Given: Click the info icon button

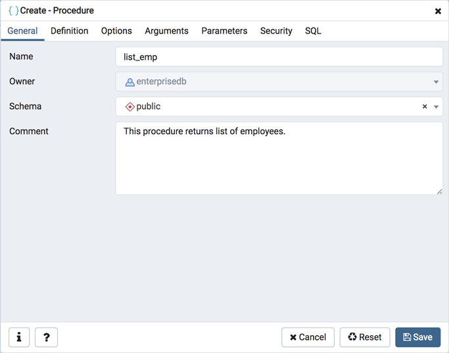Looking at the screenshot, I should point(19,337).
